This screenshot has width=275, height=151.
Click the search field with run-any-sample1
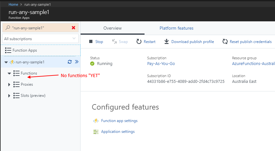[38, 28]
